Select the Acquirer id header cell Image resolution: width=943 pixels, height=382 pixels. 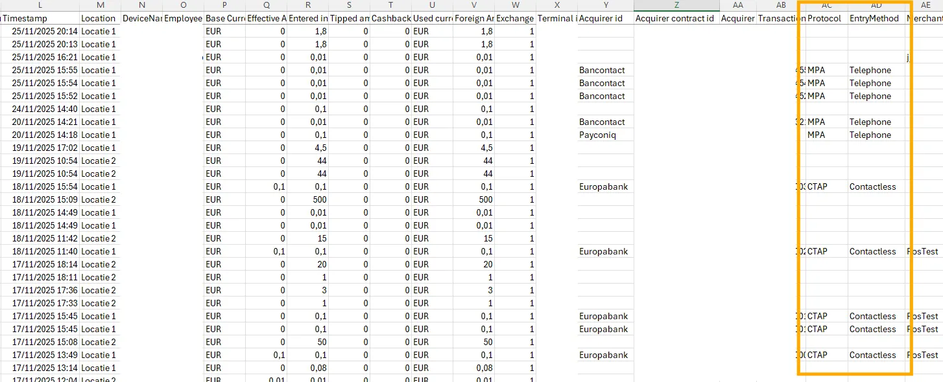601,18
